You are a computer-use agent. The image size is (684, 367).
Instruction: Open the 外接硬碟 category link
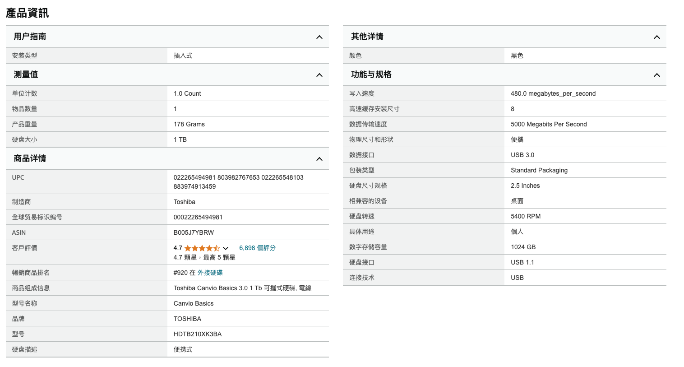coord(210,273)
